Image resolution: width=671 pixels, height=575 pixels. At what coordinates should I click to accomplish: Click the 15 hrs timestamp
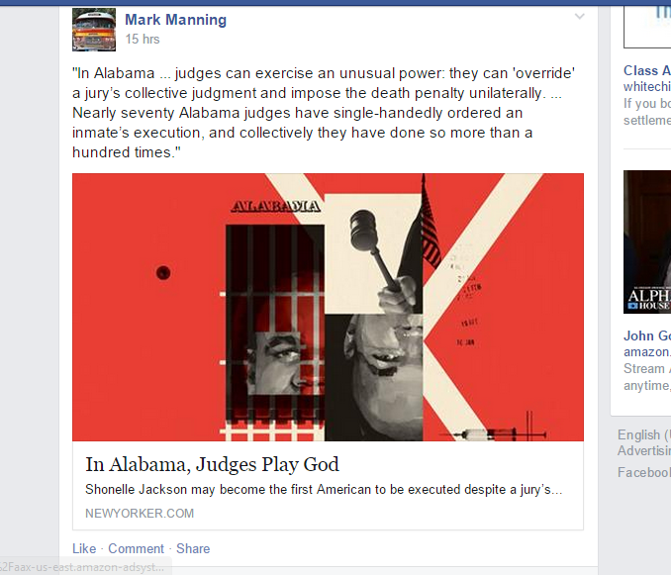point(143,39)
